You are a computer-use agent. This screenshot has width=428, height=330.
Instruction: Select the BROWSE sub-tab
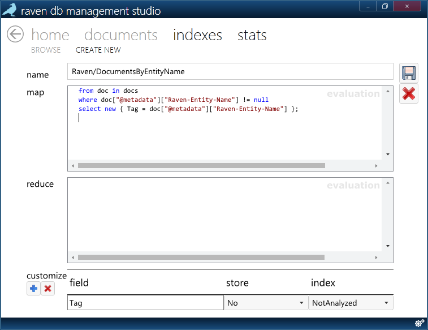[x=46, y=50]
